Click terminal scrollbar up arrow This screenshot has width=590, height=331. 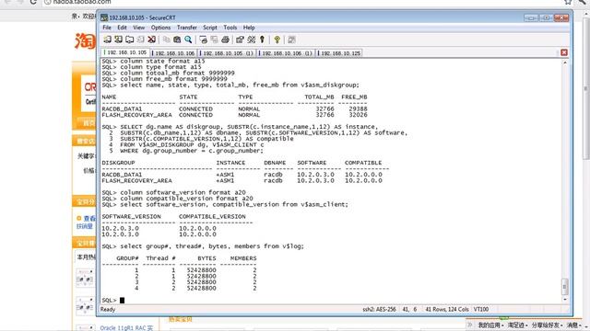565,63
